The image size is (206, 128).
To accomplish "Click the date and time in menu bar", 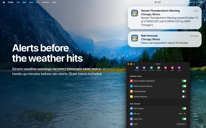I will 195,2.
